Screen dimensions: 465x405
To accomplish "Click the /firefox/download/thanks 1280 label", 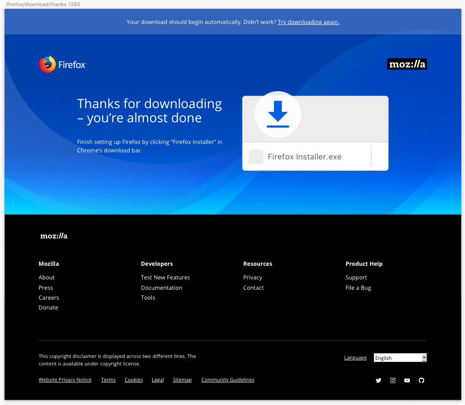I will tap(43, 4).
